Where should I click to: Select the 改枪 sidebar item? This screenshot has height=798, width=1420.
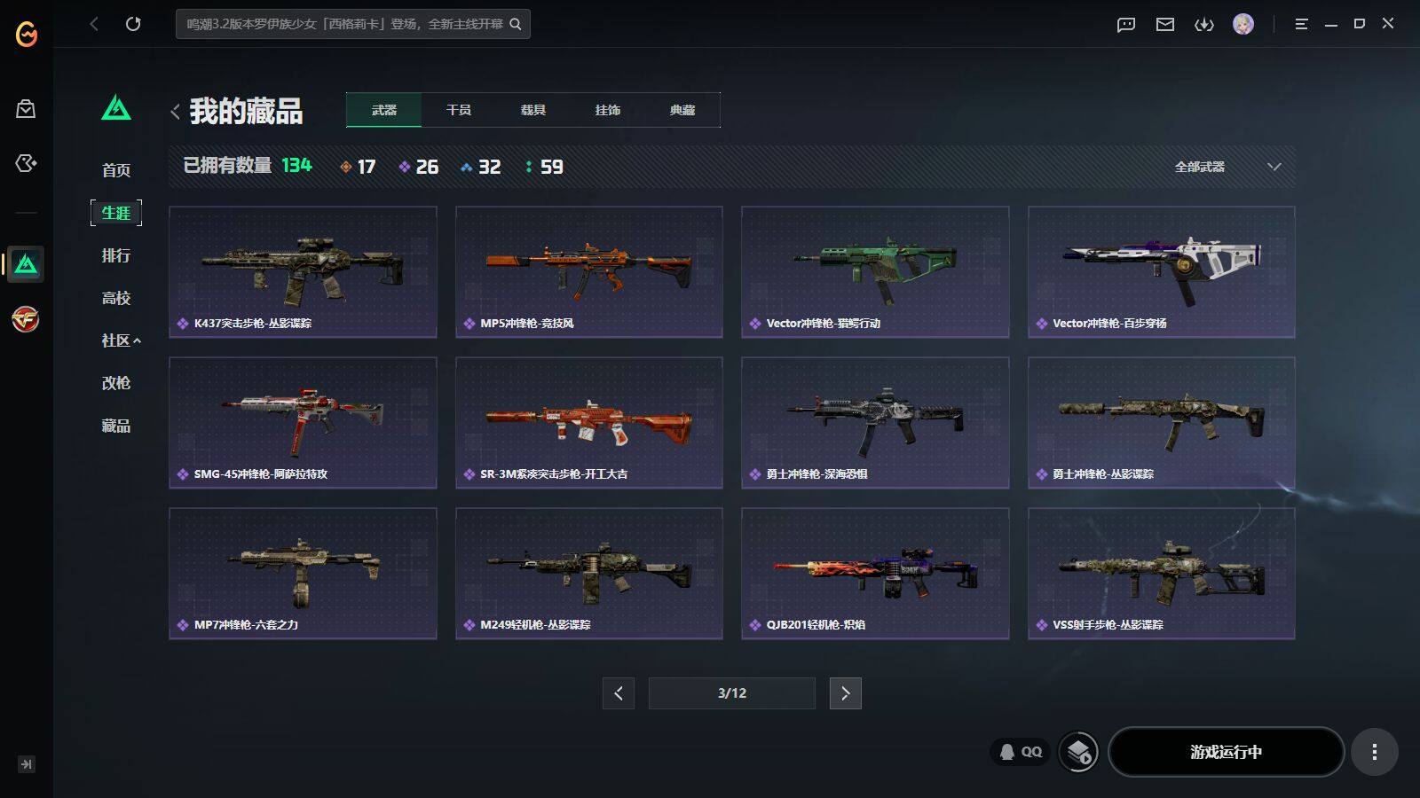click(116, 383)
